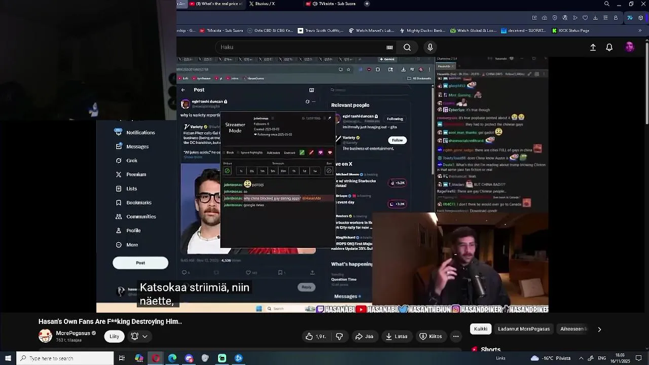Click the browser heart bookmark icon

tap(585, 18)
